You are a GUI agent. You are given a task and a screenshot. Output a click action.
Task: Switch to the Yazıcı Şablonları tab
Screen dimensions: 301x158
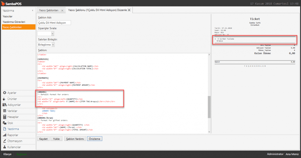(x=49, y=10)
